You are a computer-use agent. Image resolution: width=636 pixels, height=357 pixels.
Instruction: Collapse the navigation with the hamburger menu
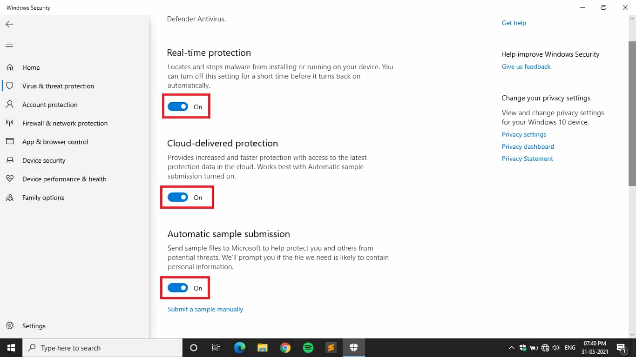[x=9, y=45]
